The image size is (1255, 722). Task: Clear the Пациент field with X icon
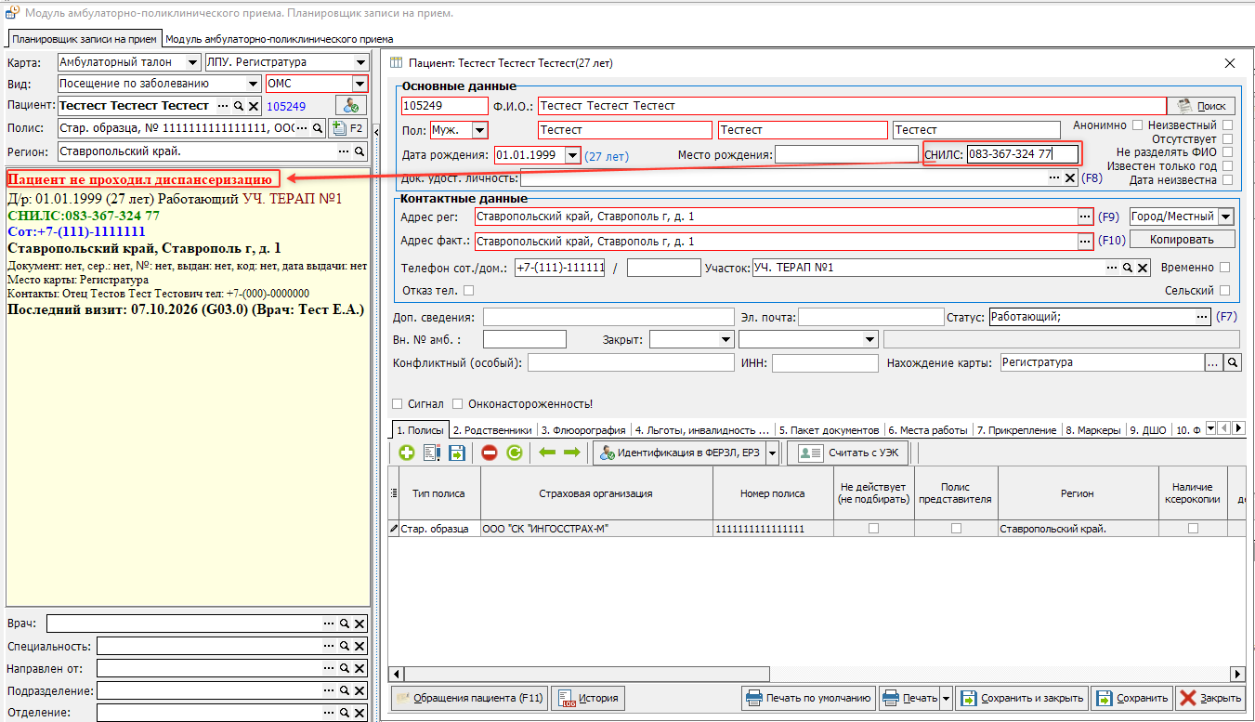point(253,106)
